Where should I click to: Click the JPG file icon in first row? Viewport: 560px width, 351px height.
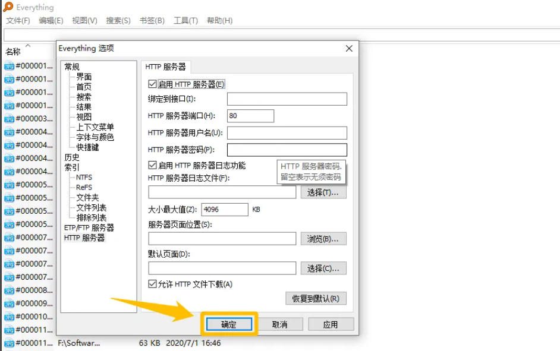[x=9, y=66]
